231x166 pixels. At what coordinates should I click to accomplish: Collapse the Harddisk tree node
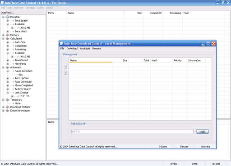click(3, 17)
